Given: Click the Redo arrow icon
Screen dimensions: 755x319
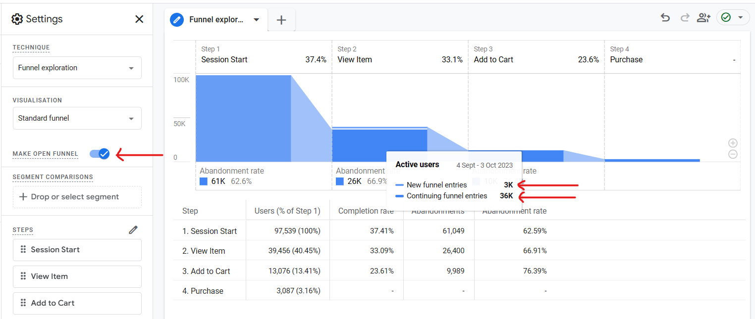Looking at the screenshot, I should tap(685, 18).
